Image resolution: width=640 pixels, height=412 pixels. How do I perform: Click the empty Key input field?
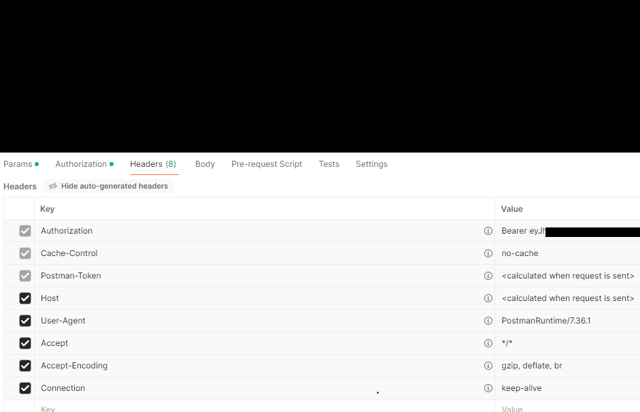(x=265, y=407)
